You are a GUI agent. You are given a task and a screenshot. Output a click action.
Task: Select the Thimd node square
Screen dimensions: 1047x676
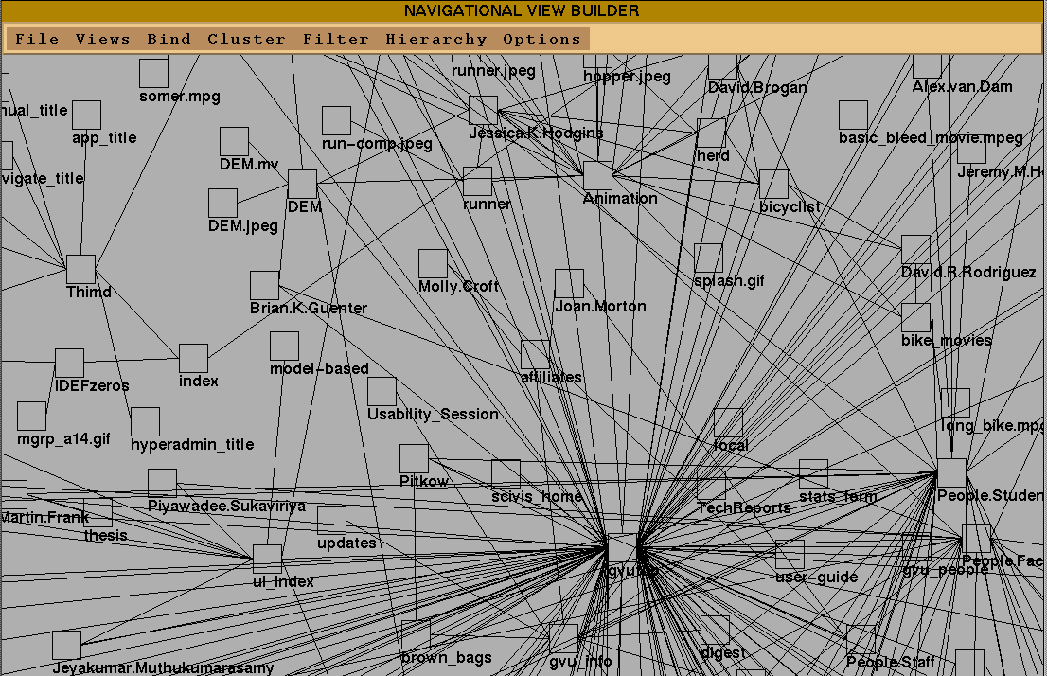[x=80, y=269]
